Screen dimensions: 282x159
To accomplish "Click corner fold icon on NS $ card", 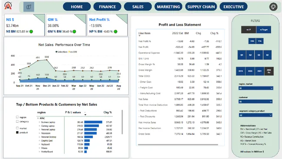I will click(x=40, y=18).
